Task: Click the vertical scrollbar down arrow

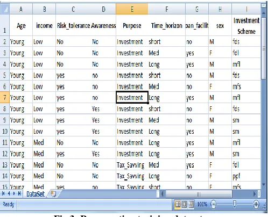Action: click(x=264, y=184)
